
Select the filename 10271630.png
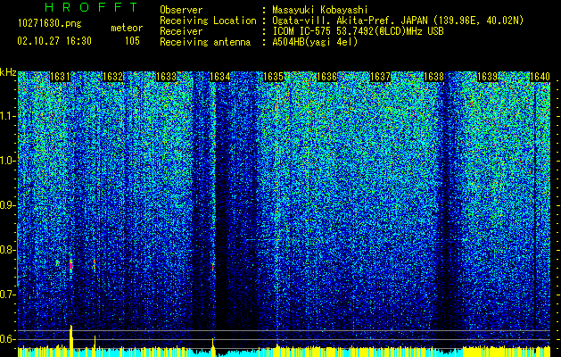point(50,24)
